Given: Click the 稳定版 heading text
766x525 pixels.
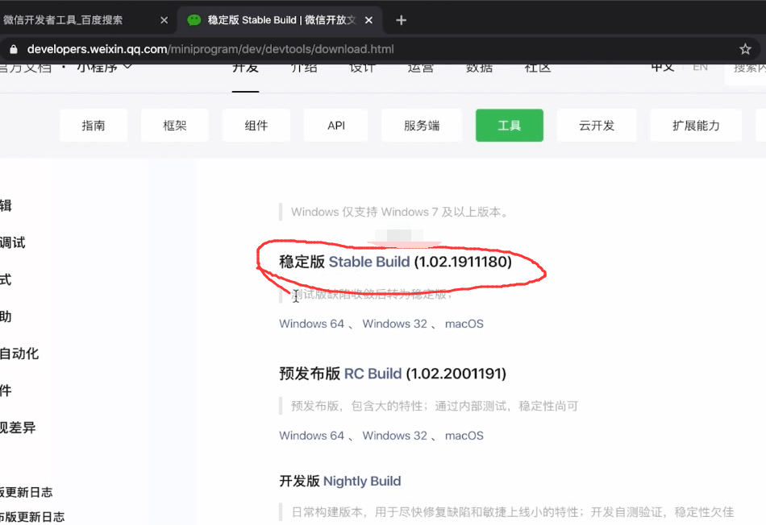Looking at the screenshot, I should click(302, 262).
